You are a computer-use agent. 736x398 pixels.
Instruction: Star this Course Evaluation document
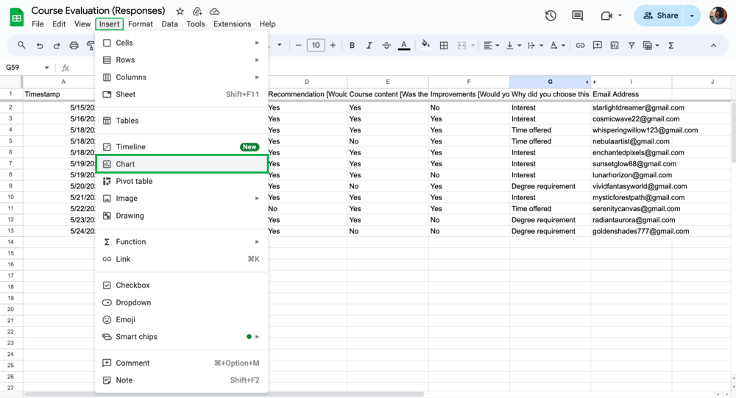(180, 12)
